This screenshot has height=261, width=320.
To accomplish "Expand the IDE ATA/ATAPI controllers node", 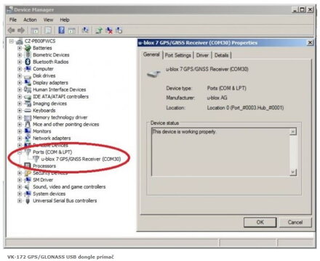I will coord(20,96).
